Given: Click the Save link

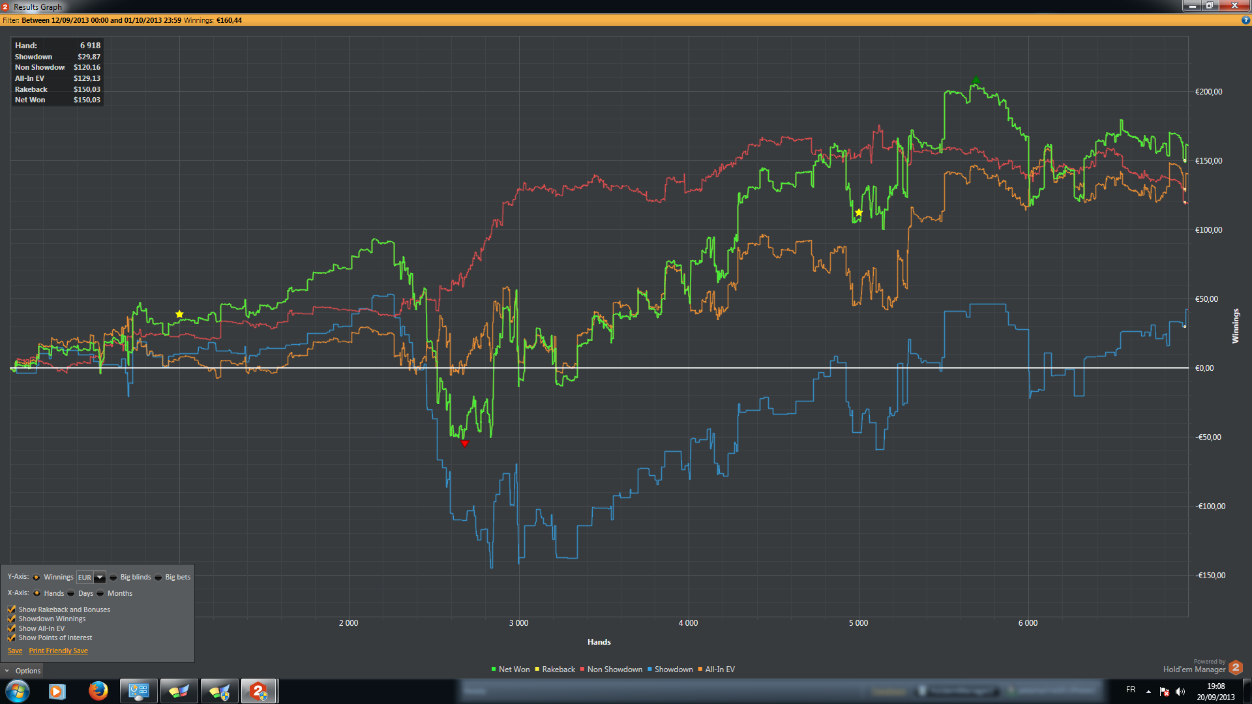Looking at the screenshot, I should tap(15, 651).
